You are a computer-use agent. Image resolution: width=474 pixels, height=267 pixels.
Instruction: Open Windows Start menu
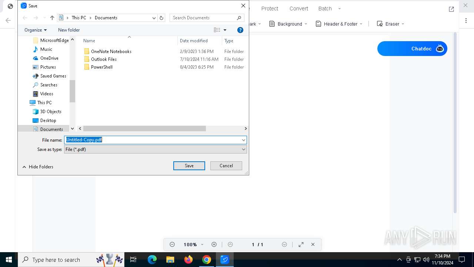click(9, 260)
